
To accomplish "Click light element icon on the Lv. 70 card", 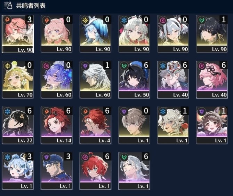I will pos(7,65).
